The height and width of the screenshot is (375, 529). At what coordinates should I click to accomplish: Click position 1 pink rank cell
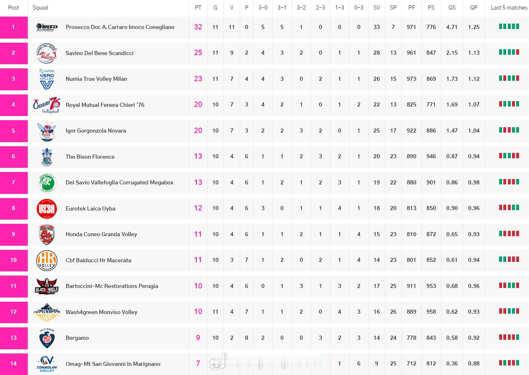[14, 27]
